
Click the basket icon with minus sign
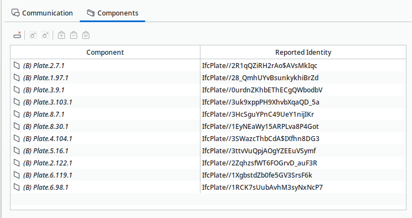[74, 35]
